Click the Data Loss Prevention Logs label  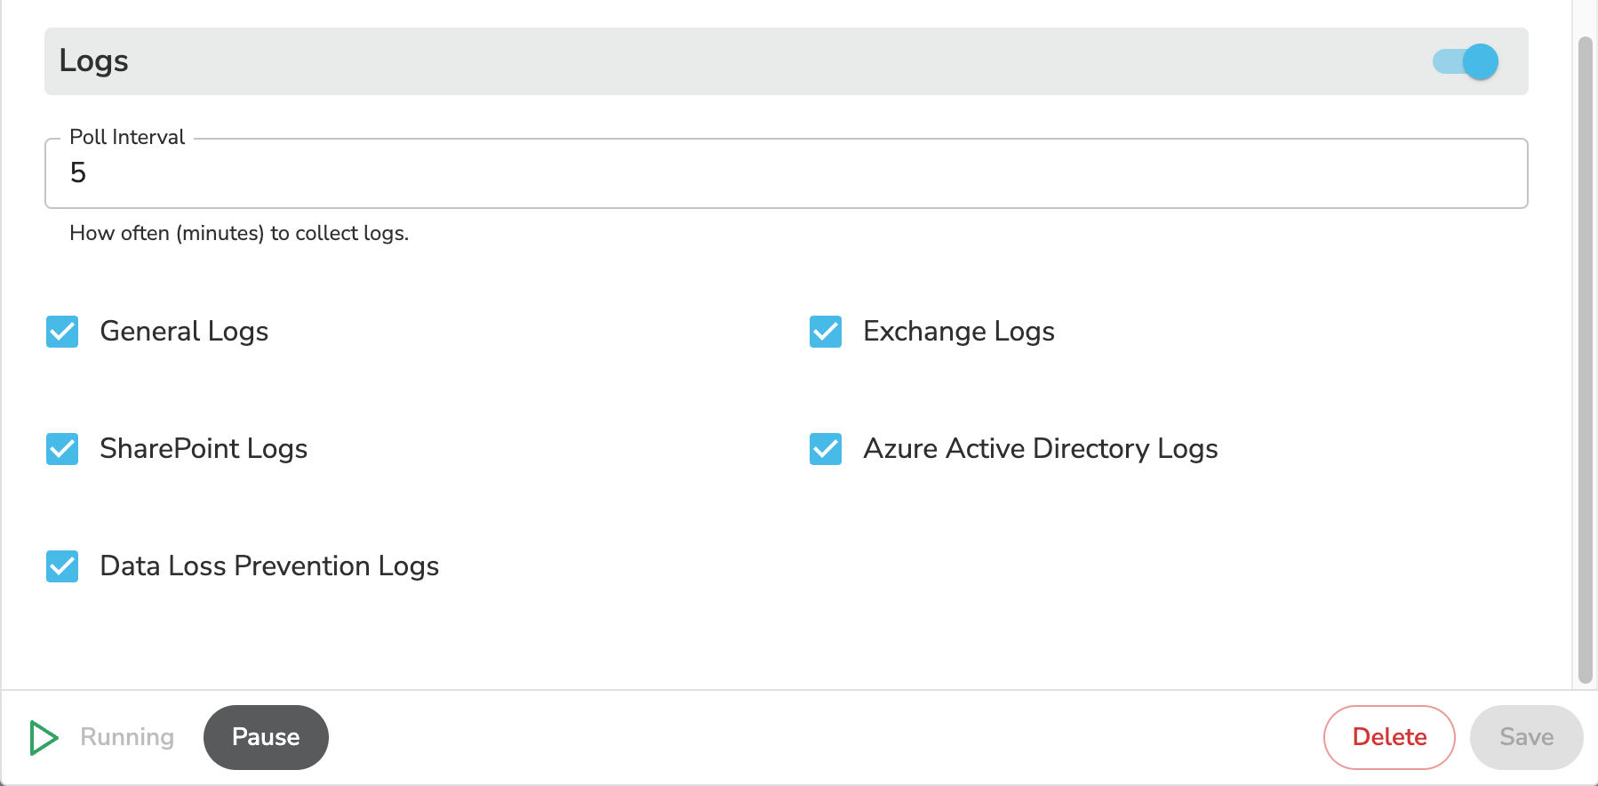coord(269,566)
